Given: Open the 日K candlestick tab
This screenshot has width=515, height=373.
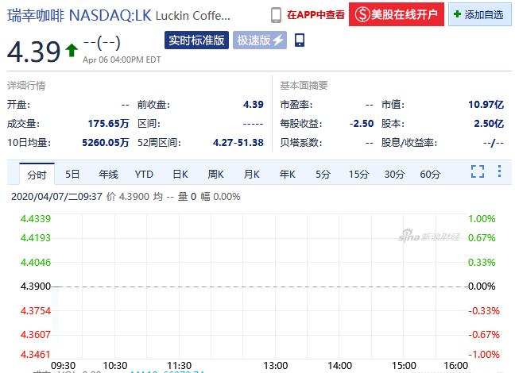Looking at the screenshot, I should pos(180,174).
